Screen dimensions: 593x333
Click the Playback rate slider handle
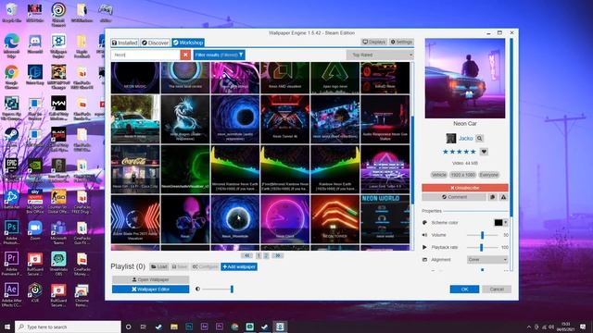click(482, 247)
